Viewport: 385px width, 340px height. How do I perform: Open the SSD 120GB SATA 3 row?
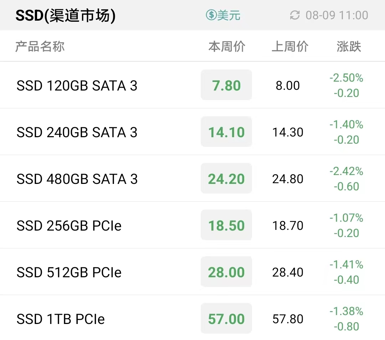click(192, 85)
